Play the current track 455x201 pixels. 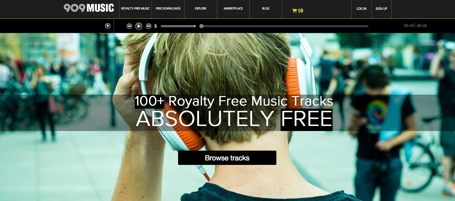pos(139,26)
